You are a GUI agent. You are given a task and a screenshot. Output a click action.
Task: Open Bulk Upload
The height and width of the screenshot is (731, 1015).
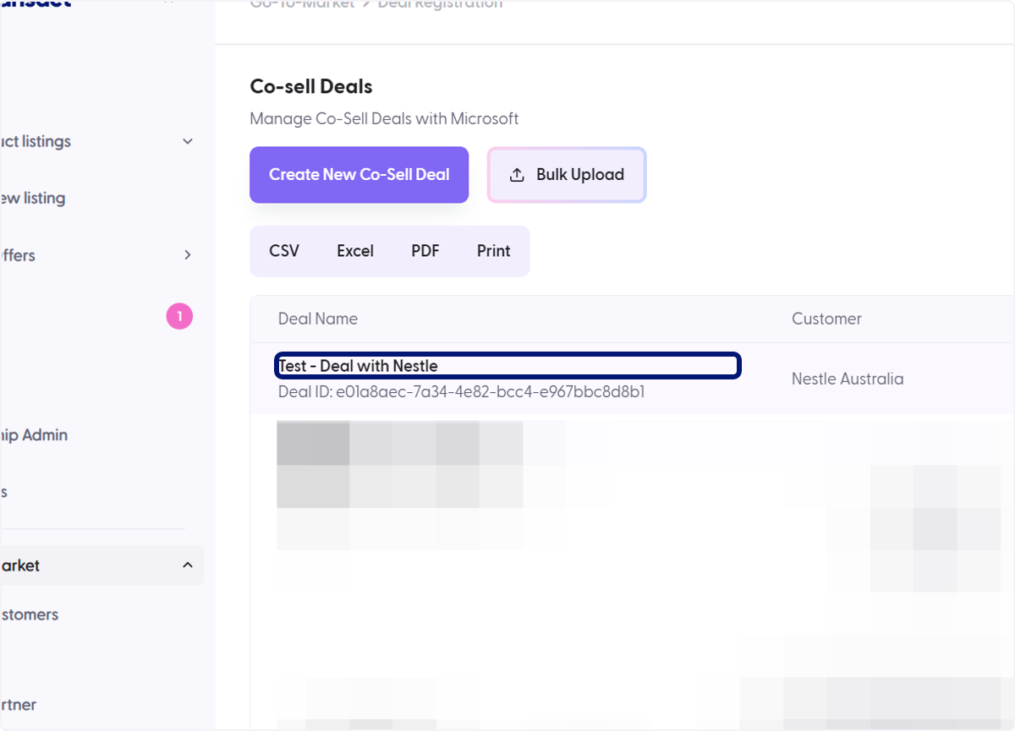567,175
